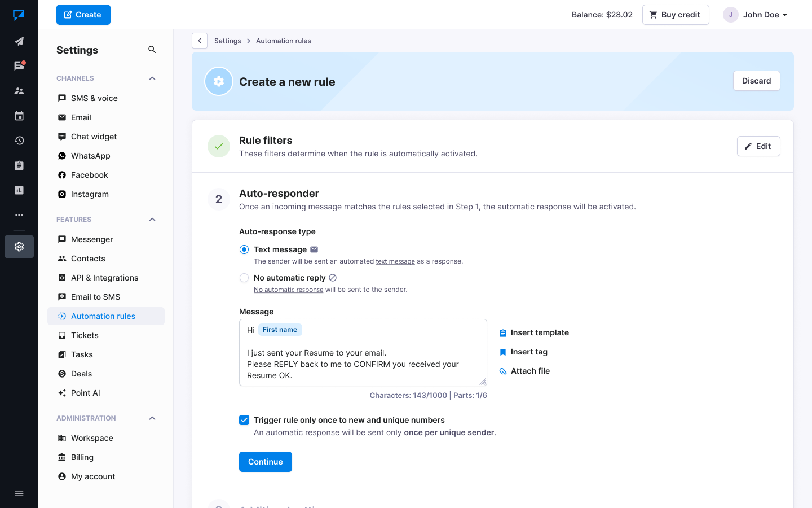Click the Discard button

(x=756, y=81)
